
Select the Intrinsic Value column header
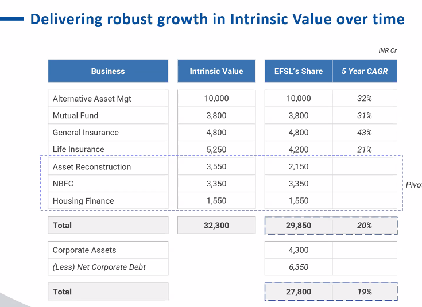click(x=216, y=71)
